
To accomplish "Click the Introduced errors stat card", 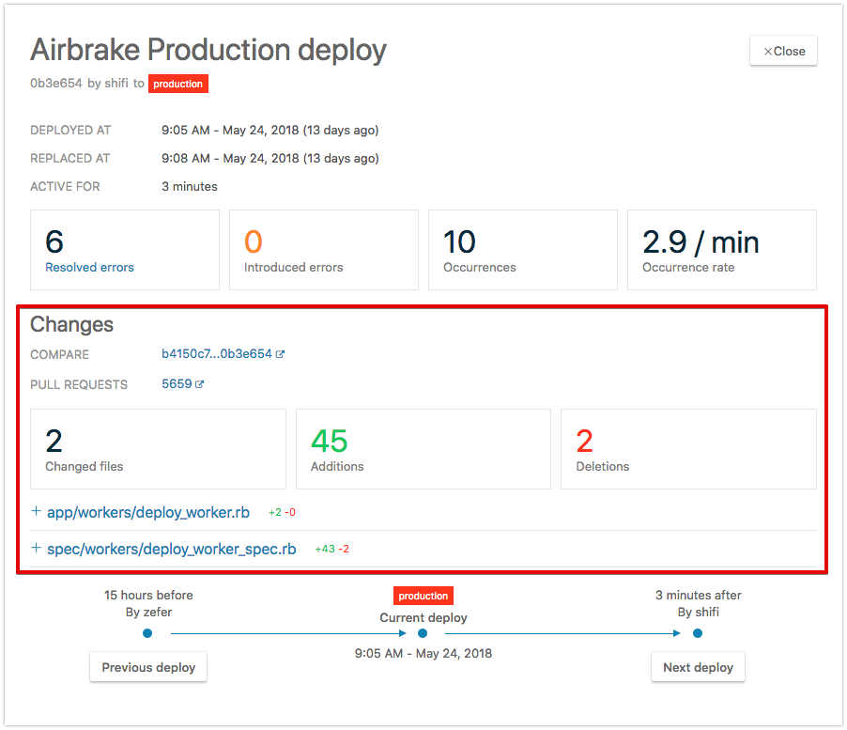I will coord(324,250).
